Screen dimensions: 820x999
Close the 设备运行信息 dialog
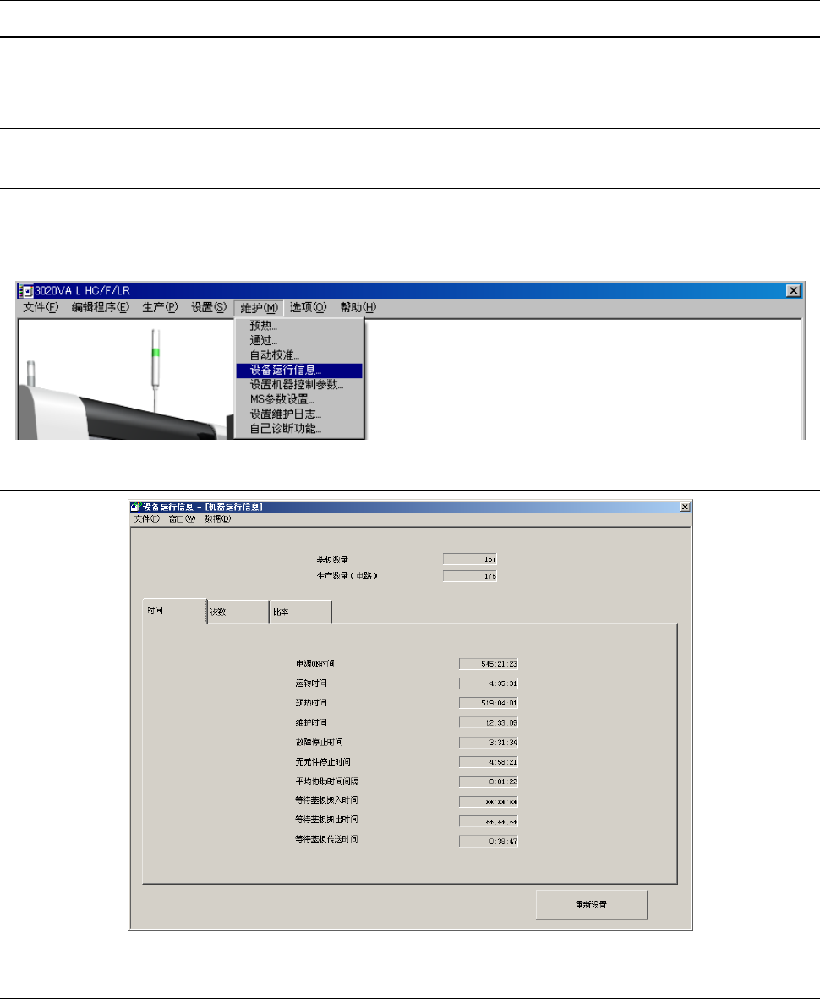(685, 508)
